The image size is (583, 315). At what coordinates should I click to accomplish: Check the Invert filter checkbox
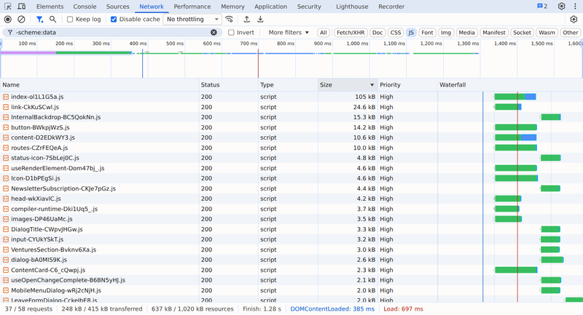point(231,33)
